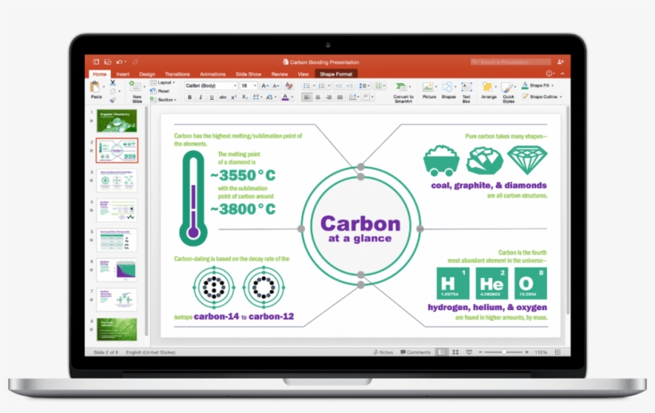Decrease font size with small A icon
Image resolution: width=655 pixels, height=413 pixels.
coord(276,85)
